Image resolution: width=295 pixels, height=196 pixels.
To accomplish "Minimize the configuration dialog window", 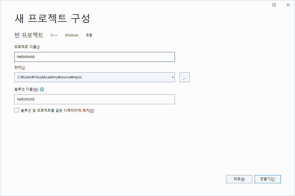I will (274, 5).
